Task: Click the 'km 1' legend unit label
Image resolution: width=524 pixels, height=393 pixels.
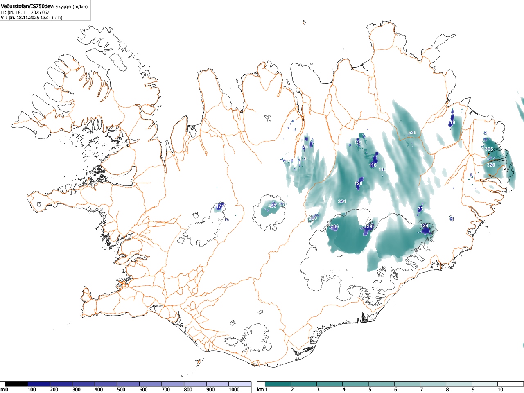Action: click(262, 390)
